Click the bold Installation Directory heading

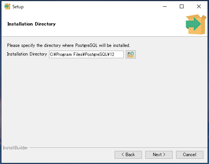(x=31, y=24)
